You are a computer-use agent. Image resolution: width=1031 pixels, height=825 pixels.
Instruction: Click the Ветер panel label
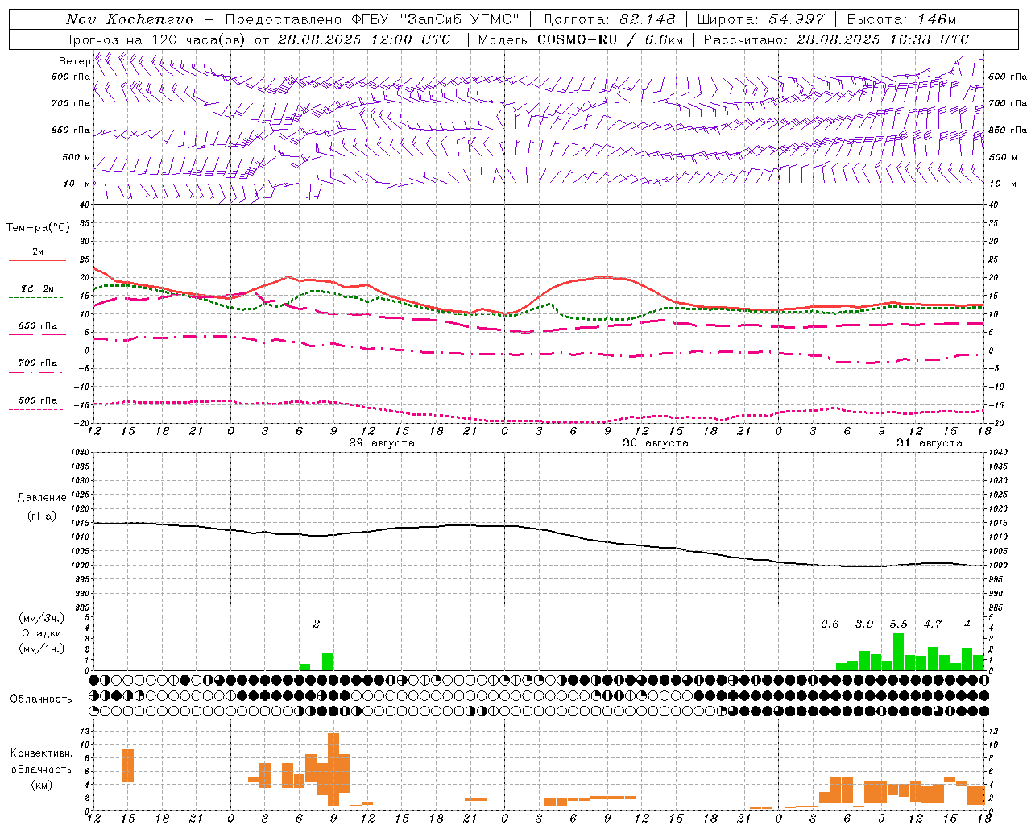[74, 61]
